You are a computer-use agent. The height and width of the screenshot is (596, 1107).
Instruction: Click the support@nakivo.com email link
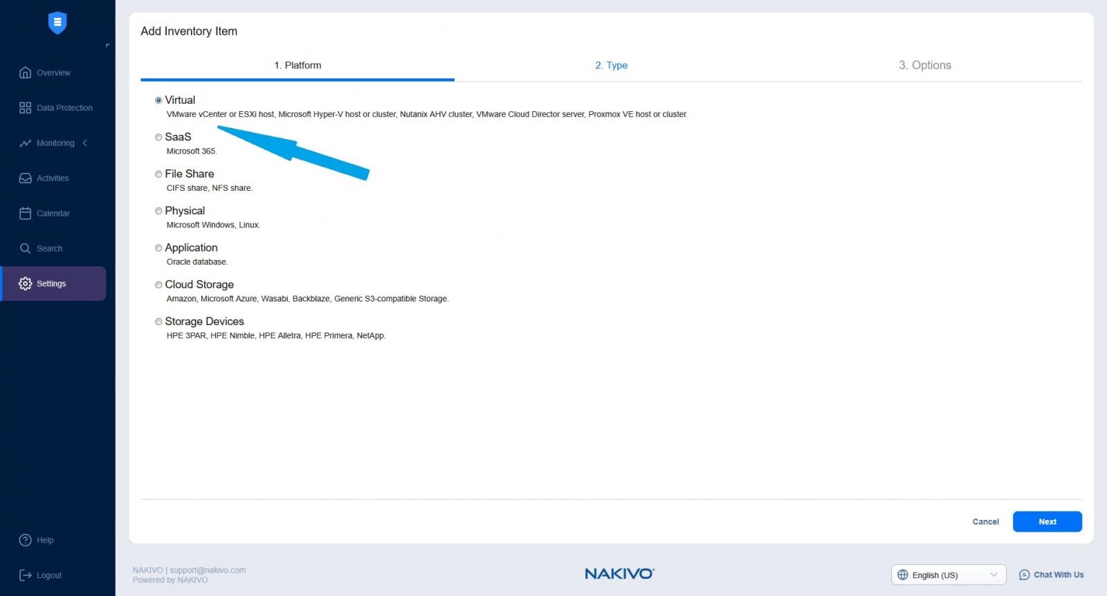[208, 570]
